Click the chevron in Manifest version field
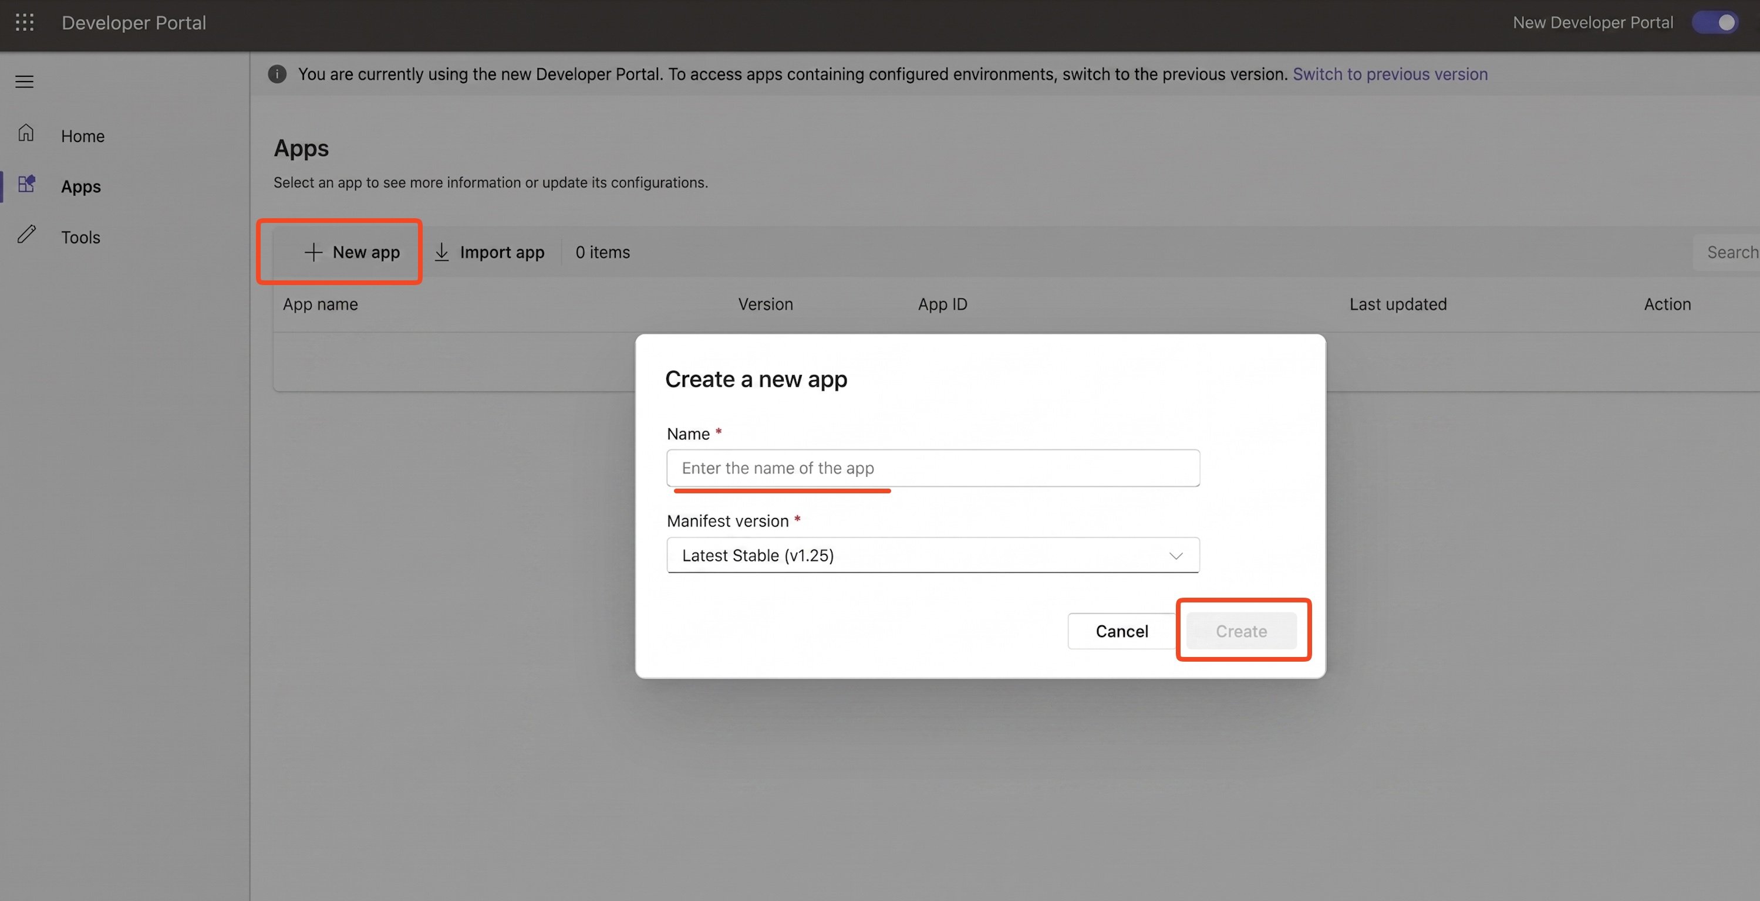 (x=1176, y=555)
